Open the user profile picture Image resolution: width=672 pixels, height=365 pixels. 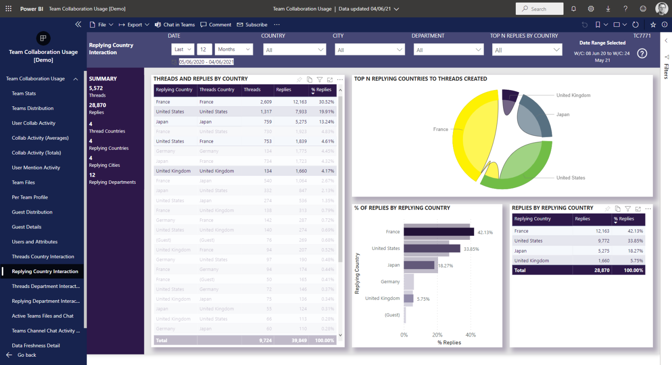pos(661,9)
